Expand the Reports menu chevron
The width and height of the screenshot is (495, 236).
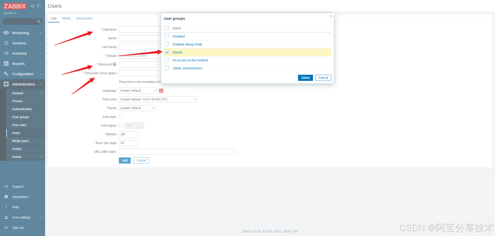click(x=41, y=64)
